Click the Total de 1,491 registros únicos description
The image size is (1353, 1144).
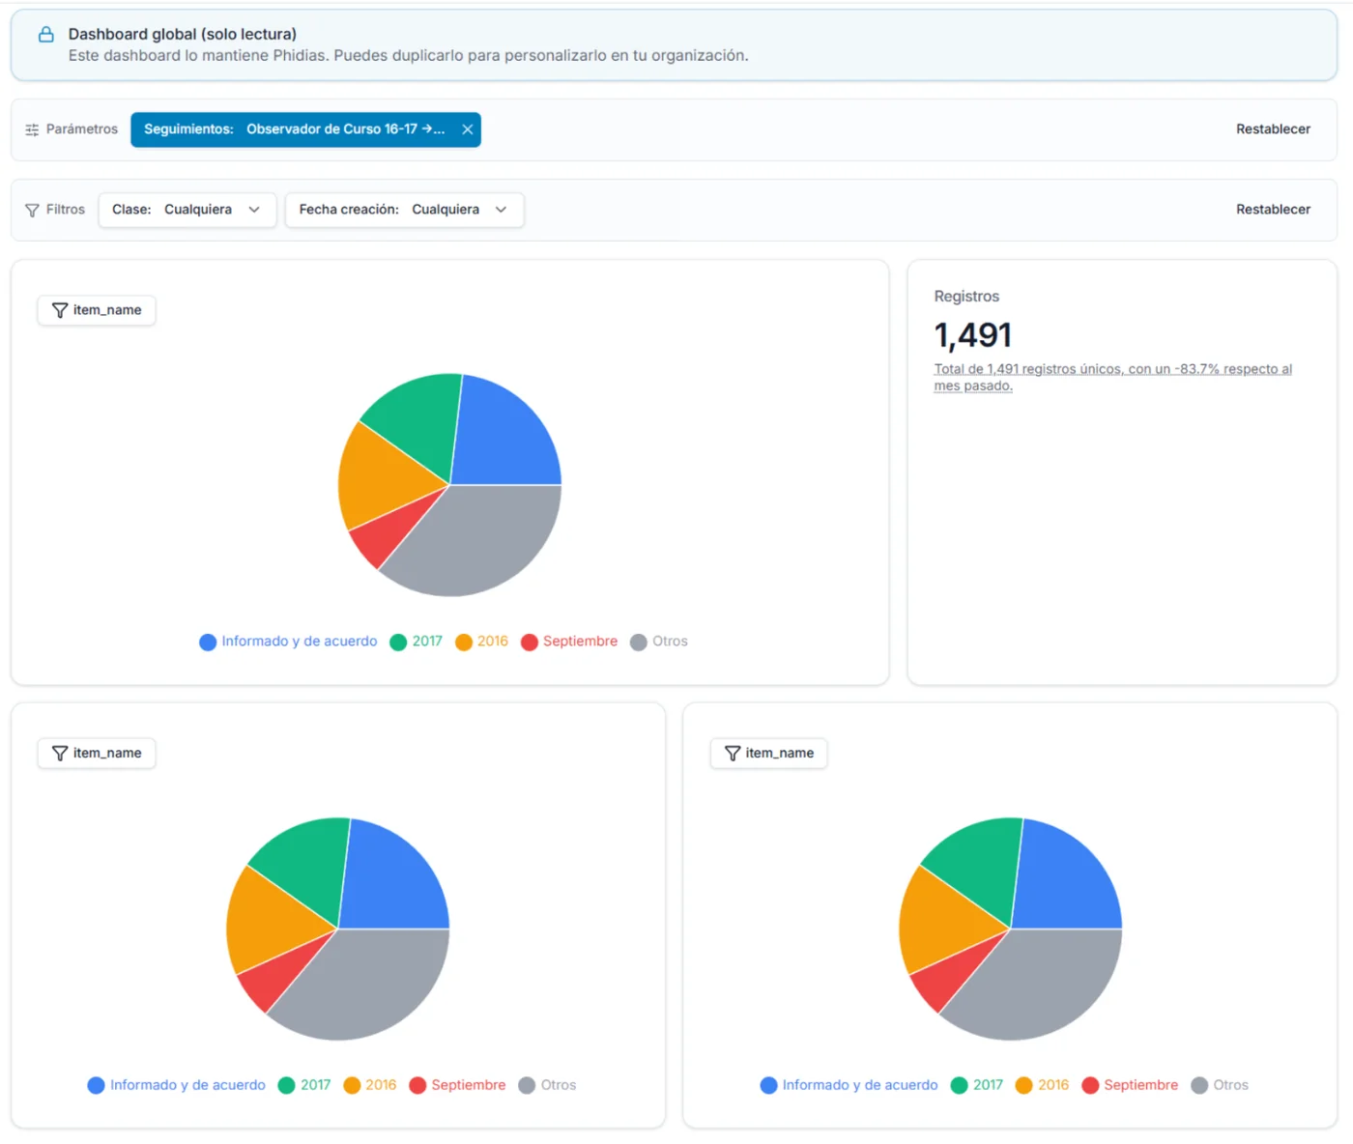[x=1112, y=377]
